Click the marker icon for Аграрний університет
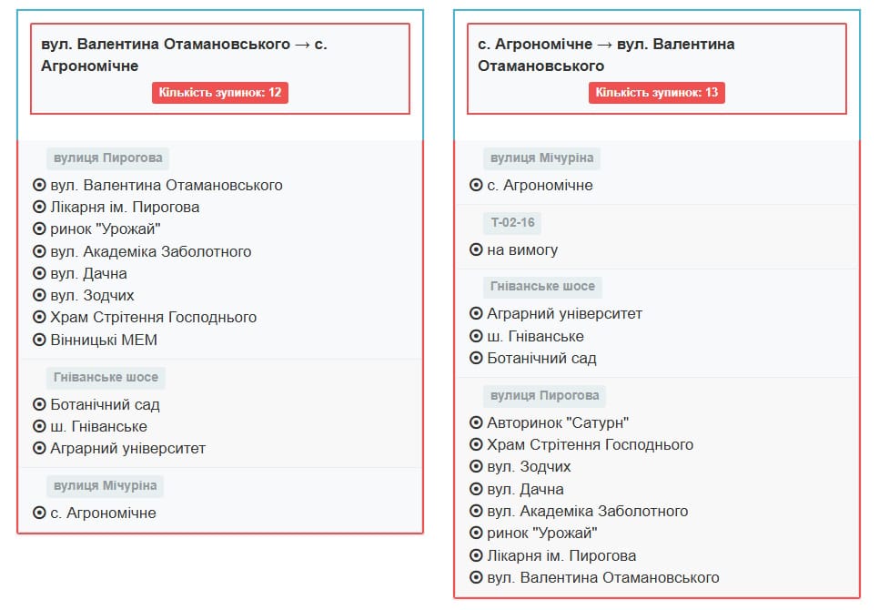 tap(39, 448)
